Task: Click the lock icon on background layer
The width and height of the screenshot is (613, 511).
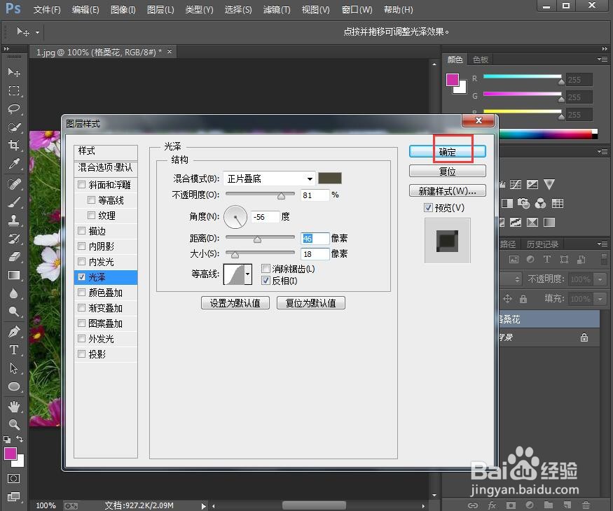Action: pyautogui.click(x=584, y=337)
